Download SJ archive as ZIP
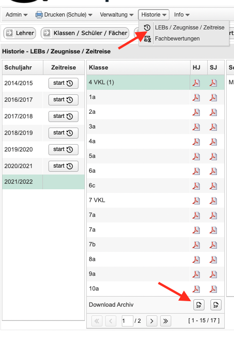 click(x=216, y=305)
